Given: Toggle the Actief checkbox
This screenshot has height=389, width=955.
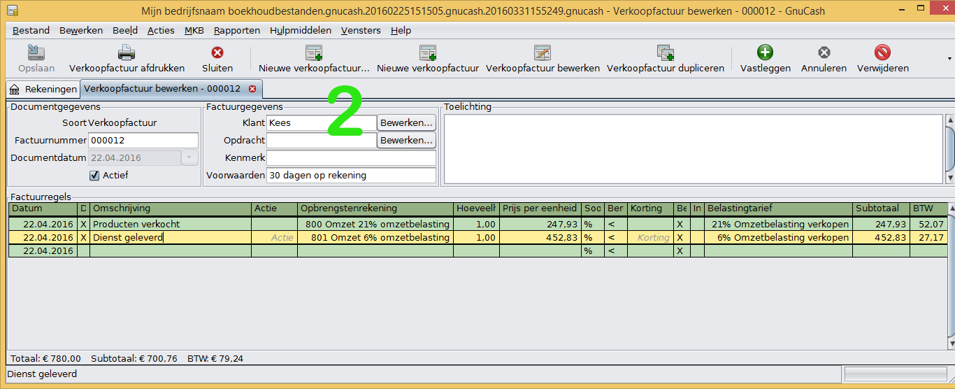Looking at the screenshot, I should (95, 175).
